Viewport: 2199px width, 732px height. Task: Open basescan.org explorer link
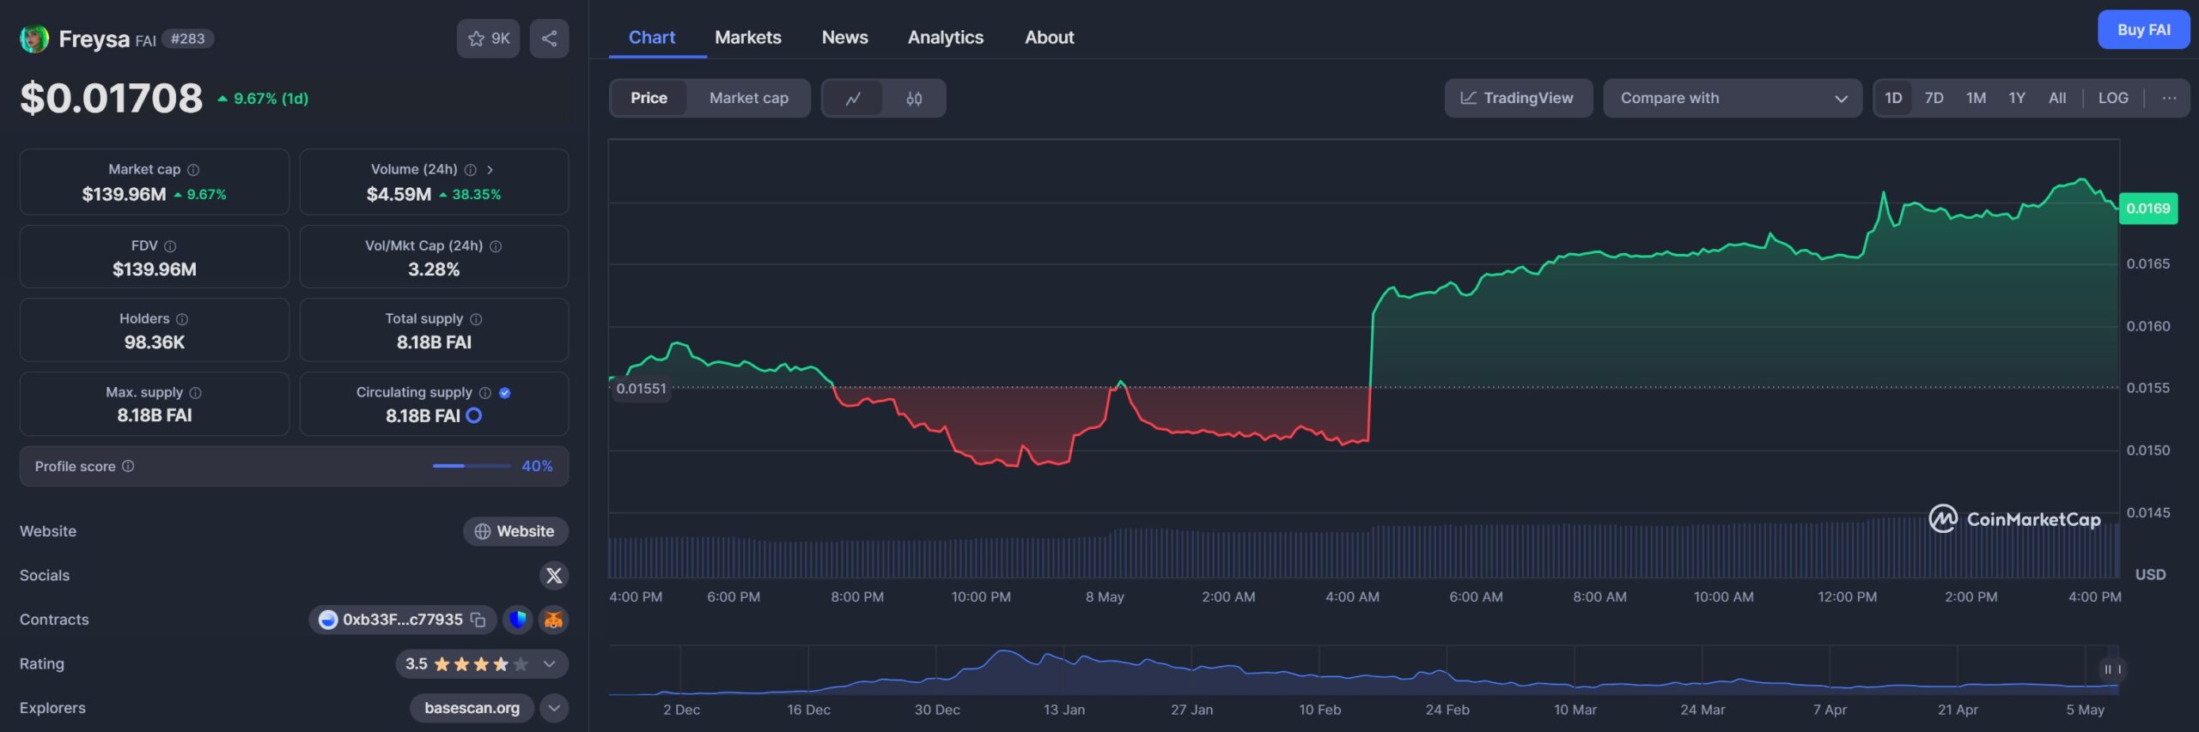(x=472, y=709)
